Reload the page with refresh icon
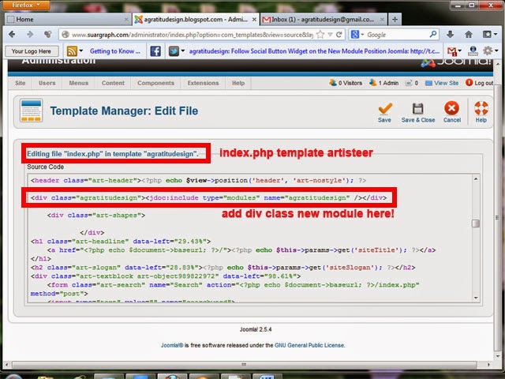Image resolution: width=505 pixels, height=379 pixels. point(339,35)
